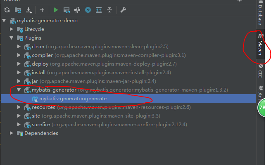Viewport: 271px width, 165px height.
Task: Click the green 79 percent widget
Action: (x=261, y=108)
